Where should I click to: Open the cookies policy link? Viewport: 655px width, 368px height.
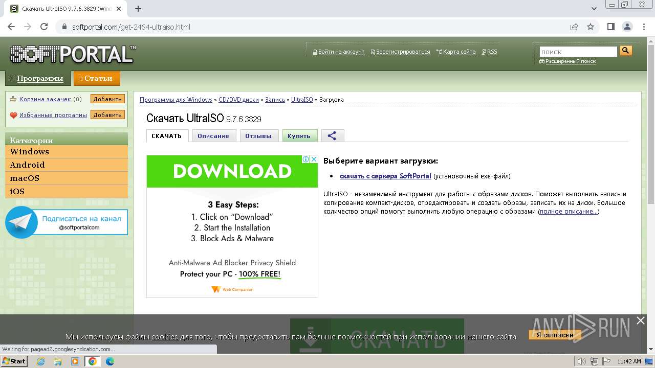[x=164, y=337]
